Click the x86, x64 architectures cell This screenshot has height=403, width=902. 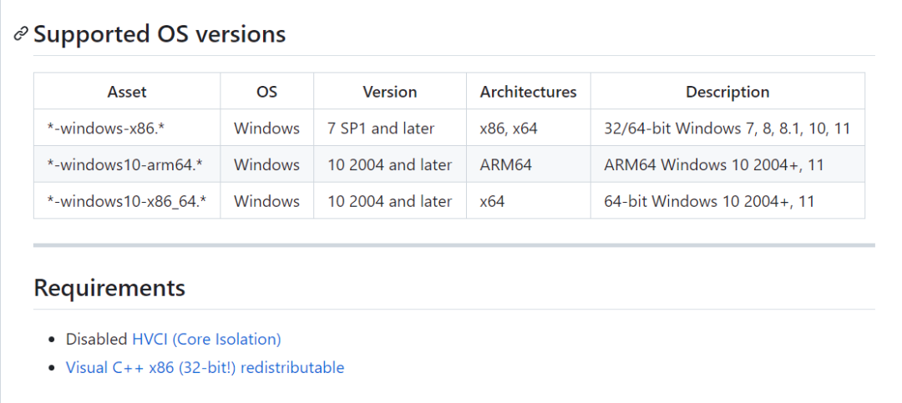(510, 128)
